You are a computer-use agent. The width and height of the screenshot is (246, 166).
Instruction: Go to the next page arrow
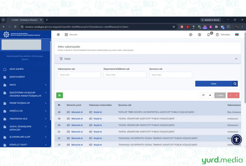point(236,95)
